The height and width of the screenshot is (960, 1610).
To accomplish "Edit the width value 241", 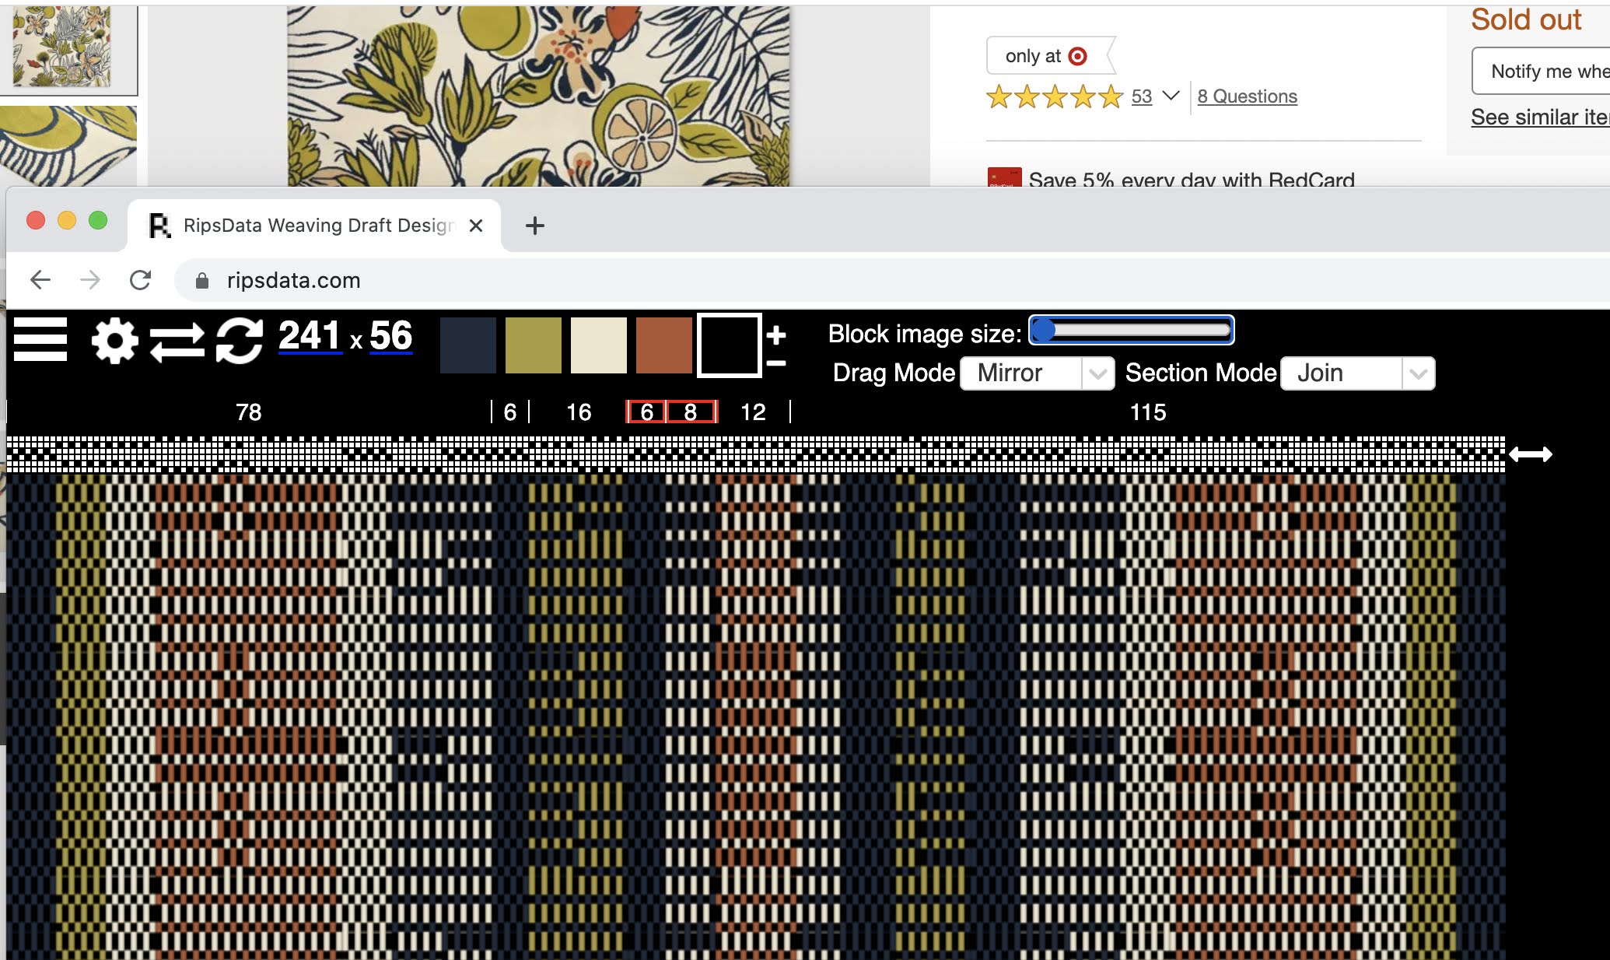I will point(310,336).
